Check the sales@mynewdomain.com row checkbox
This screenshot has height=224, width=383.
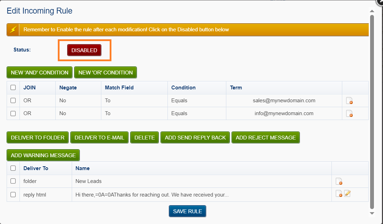(x=13, y=101)
